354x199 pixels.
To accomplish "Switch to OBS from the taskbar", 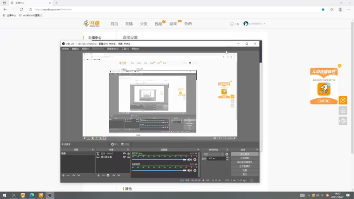I will pos(50,195).
